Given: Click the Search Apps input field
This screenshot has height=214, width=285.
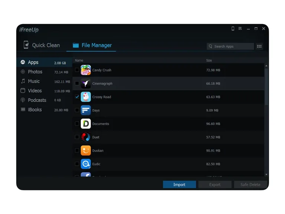Looking at the screenshot, I should 230,46.
